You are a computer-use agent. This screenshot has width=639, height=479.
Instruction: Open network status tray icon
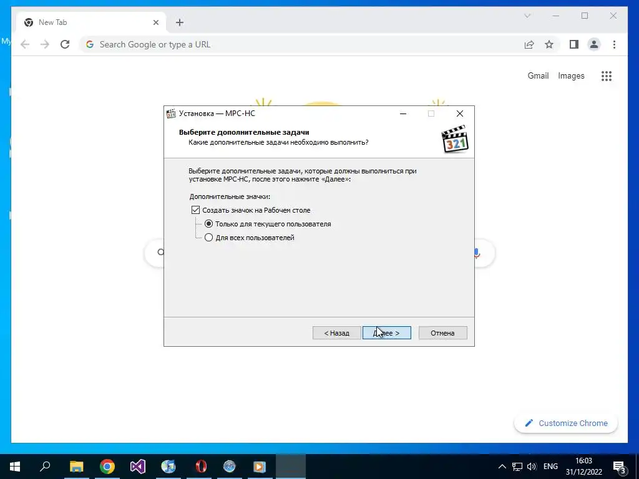(x=517, y=467)
